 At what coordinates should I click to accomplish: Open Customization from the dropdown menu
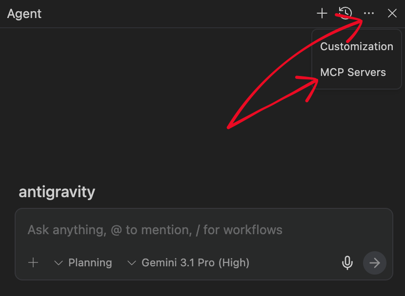pyautogui.click(x=356, y=47)
